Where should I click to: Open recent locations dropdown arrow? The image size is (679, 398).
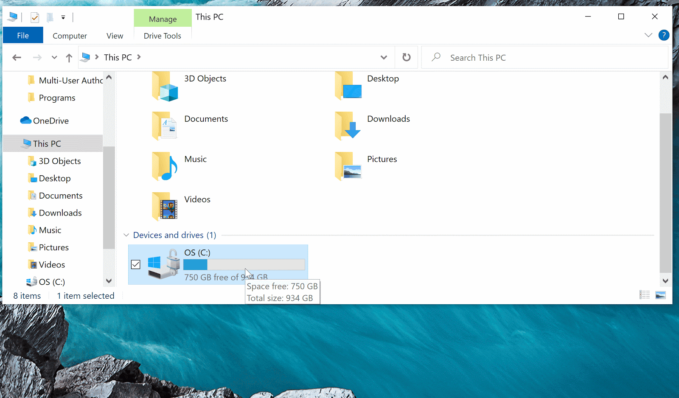[54, 58]
